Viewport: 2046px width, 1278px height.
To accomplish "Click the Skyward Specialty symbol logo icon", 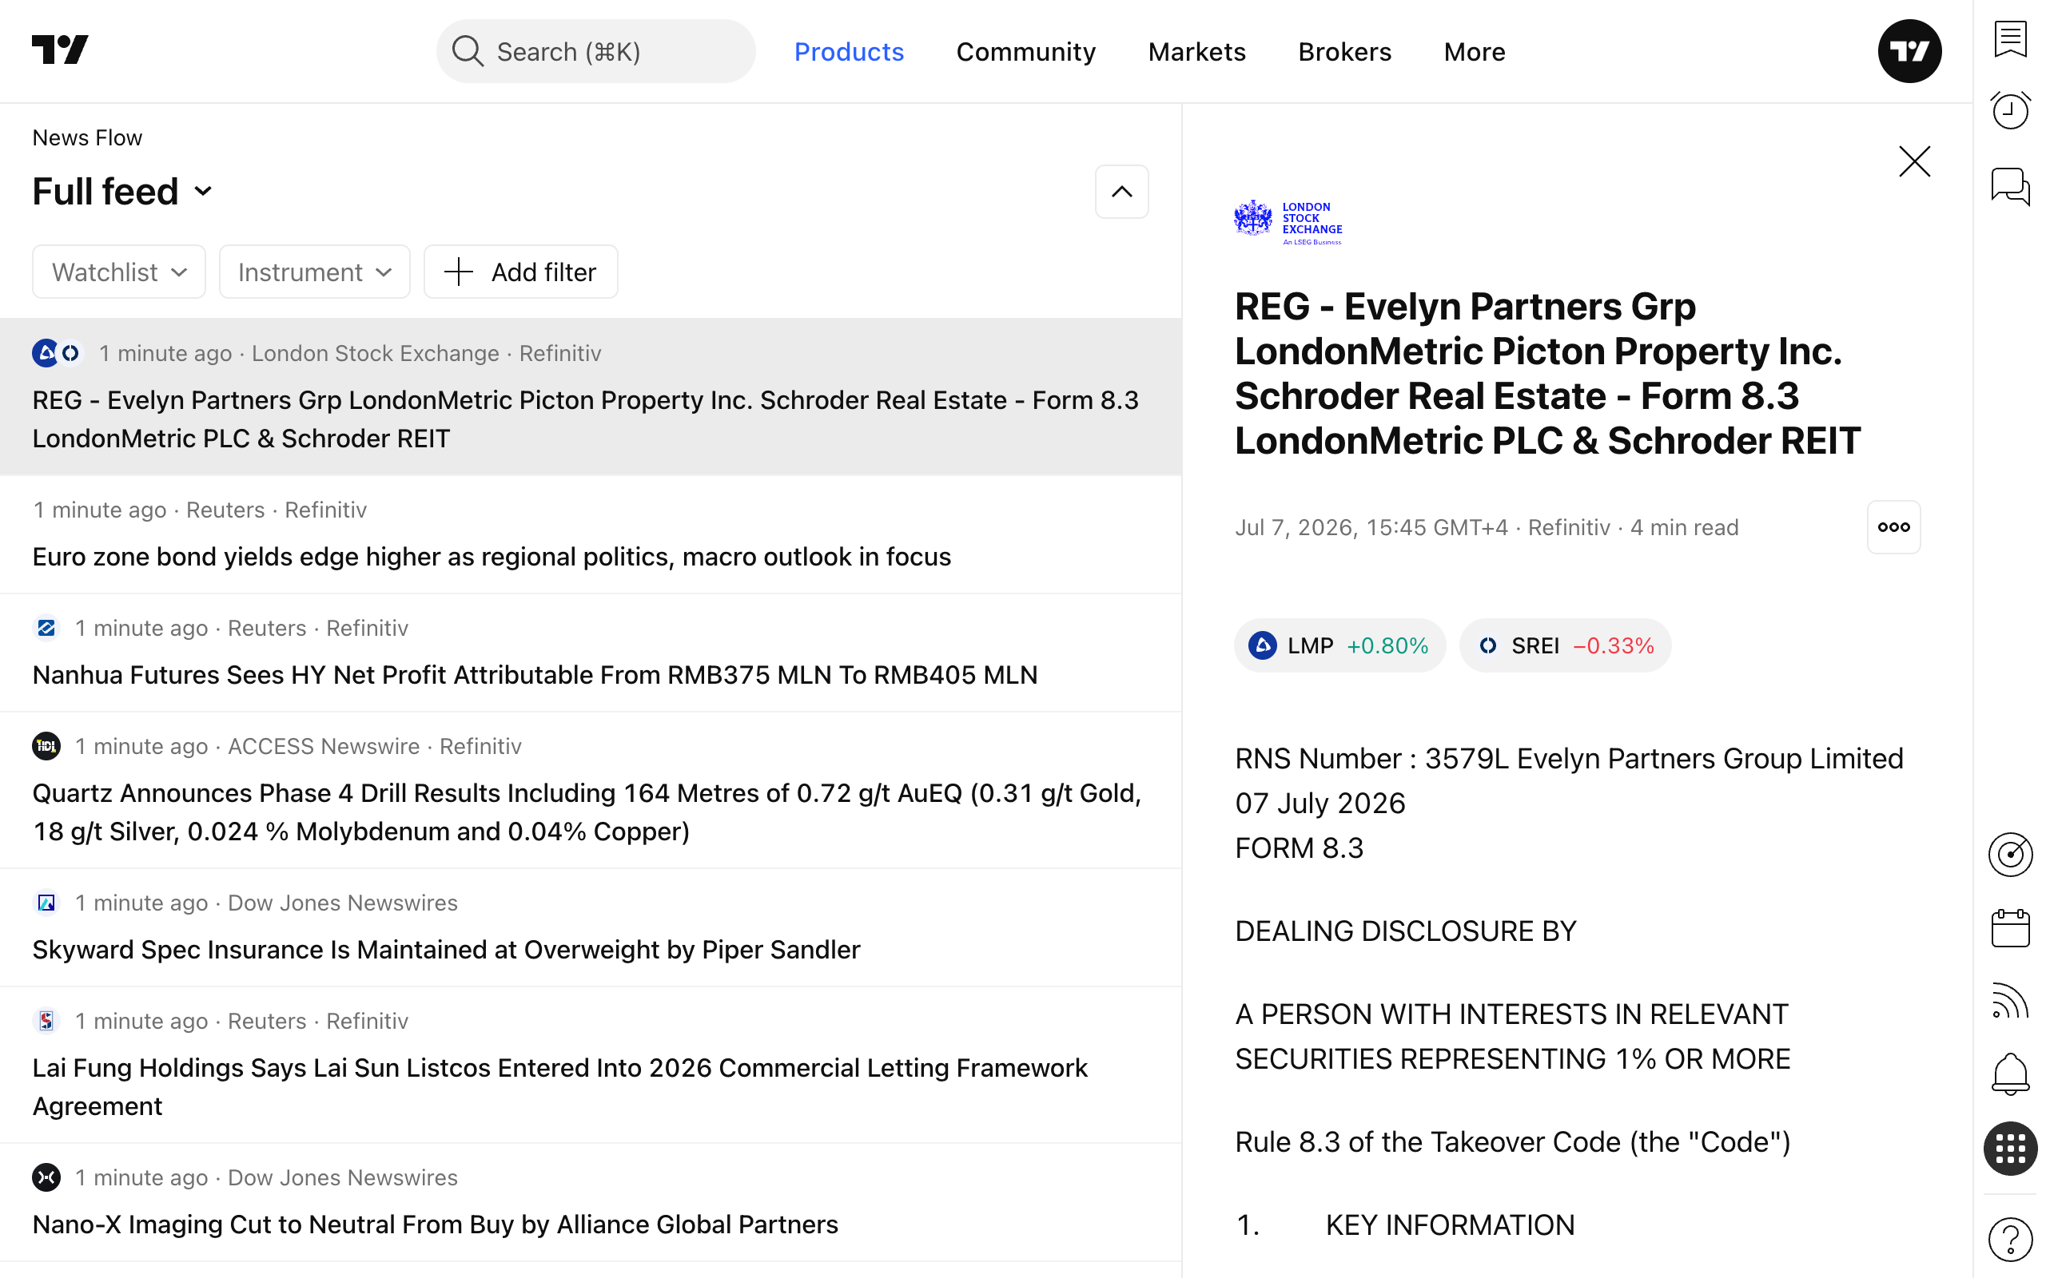I will (x=46, y=903).
